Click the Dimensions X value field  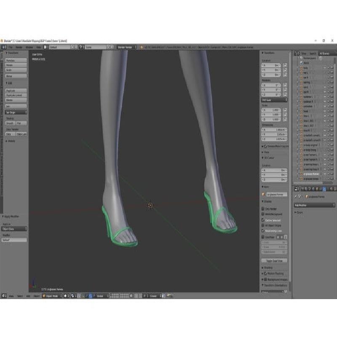click(274, 130)
